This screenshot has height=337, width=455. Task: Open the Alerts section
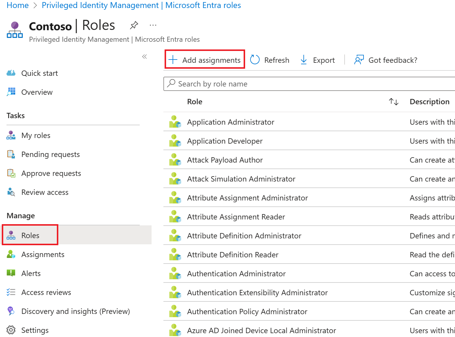[x=31, y=273]
